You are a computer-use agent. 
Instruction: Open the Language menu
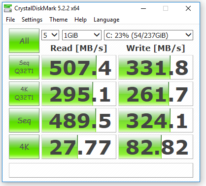click(106, 20)
